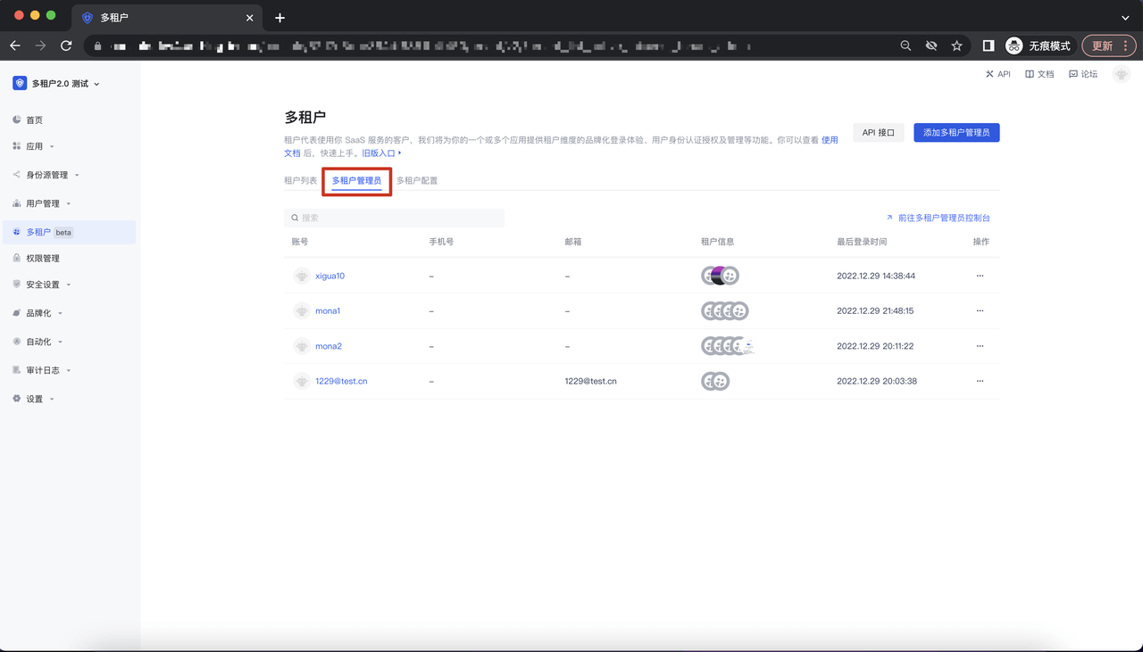This screenshot has width=1143, height=652.
Task: Click the tenant avatars for mona1
Action: point(724,311)
